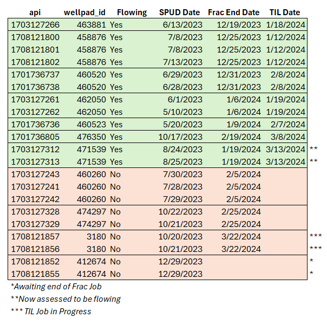
Task: Click api cell 1703127243
Action: pyautogui.click(x=35, y=174)
